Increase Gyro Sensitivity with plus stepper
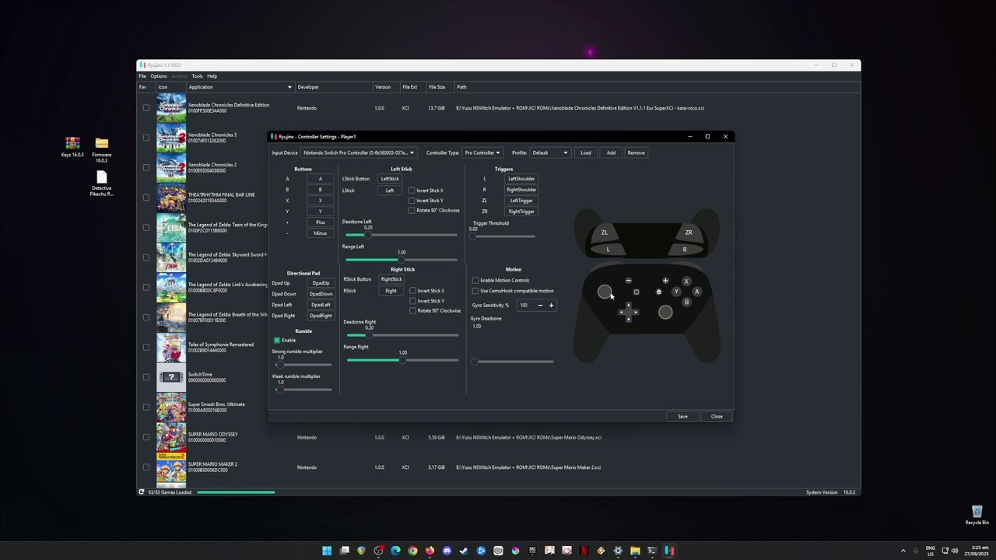 tap(551, 305)
